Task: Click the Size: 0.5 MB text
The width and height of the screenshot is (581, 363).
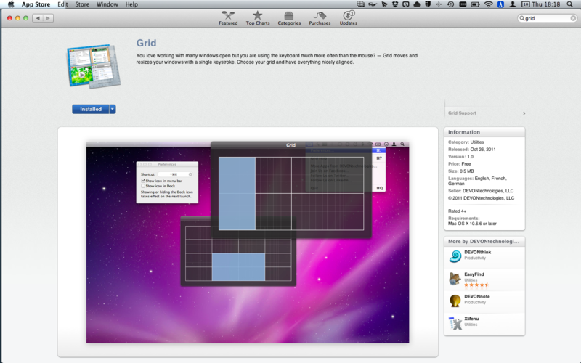Action: click(x=460, y=171)
